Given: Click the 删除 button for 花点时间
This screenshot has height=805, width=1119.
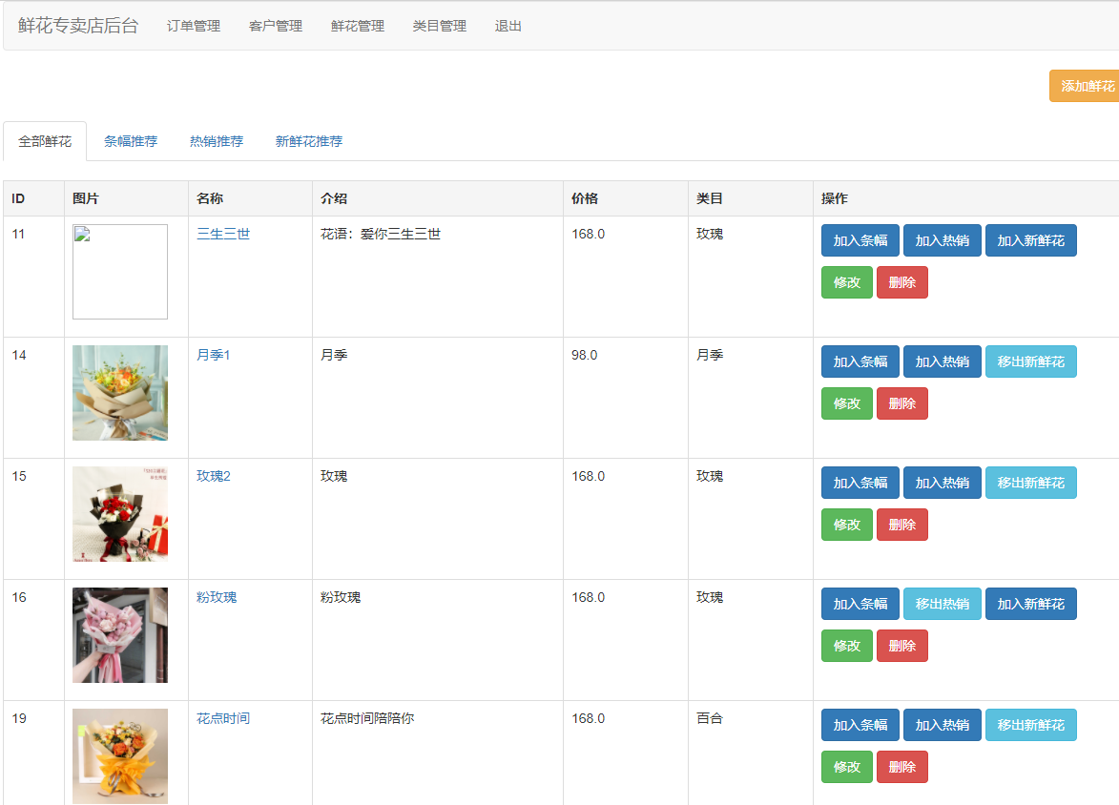Looking at the screenshot, I should (901, 766).
